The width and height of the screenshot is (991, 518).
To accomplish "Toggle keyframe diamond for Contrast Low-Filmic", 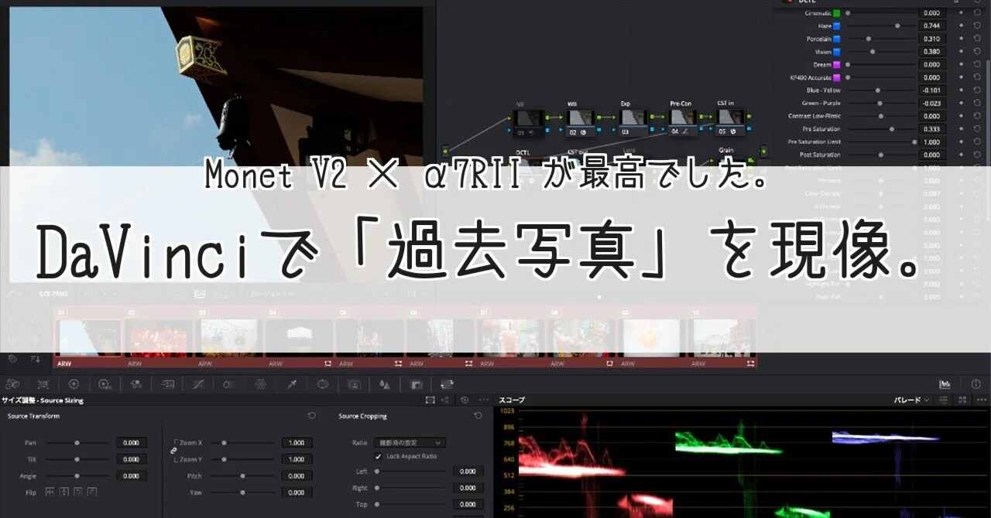I will coord(961,116).
